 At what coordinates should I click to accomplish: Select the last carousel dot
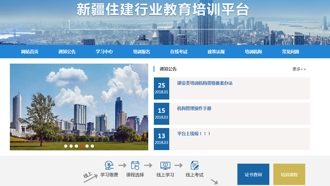(x=92, y=146)
